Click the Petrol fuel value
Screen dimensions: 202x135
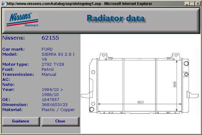48,70
